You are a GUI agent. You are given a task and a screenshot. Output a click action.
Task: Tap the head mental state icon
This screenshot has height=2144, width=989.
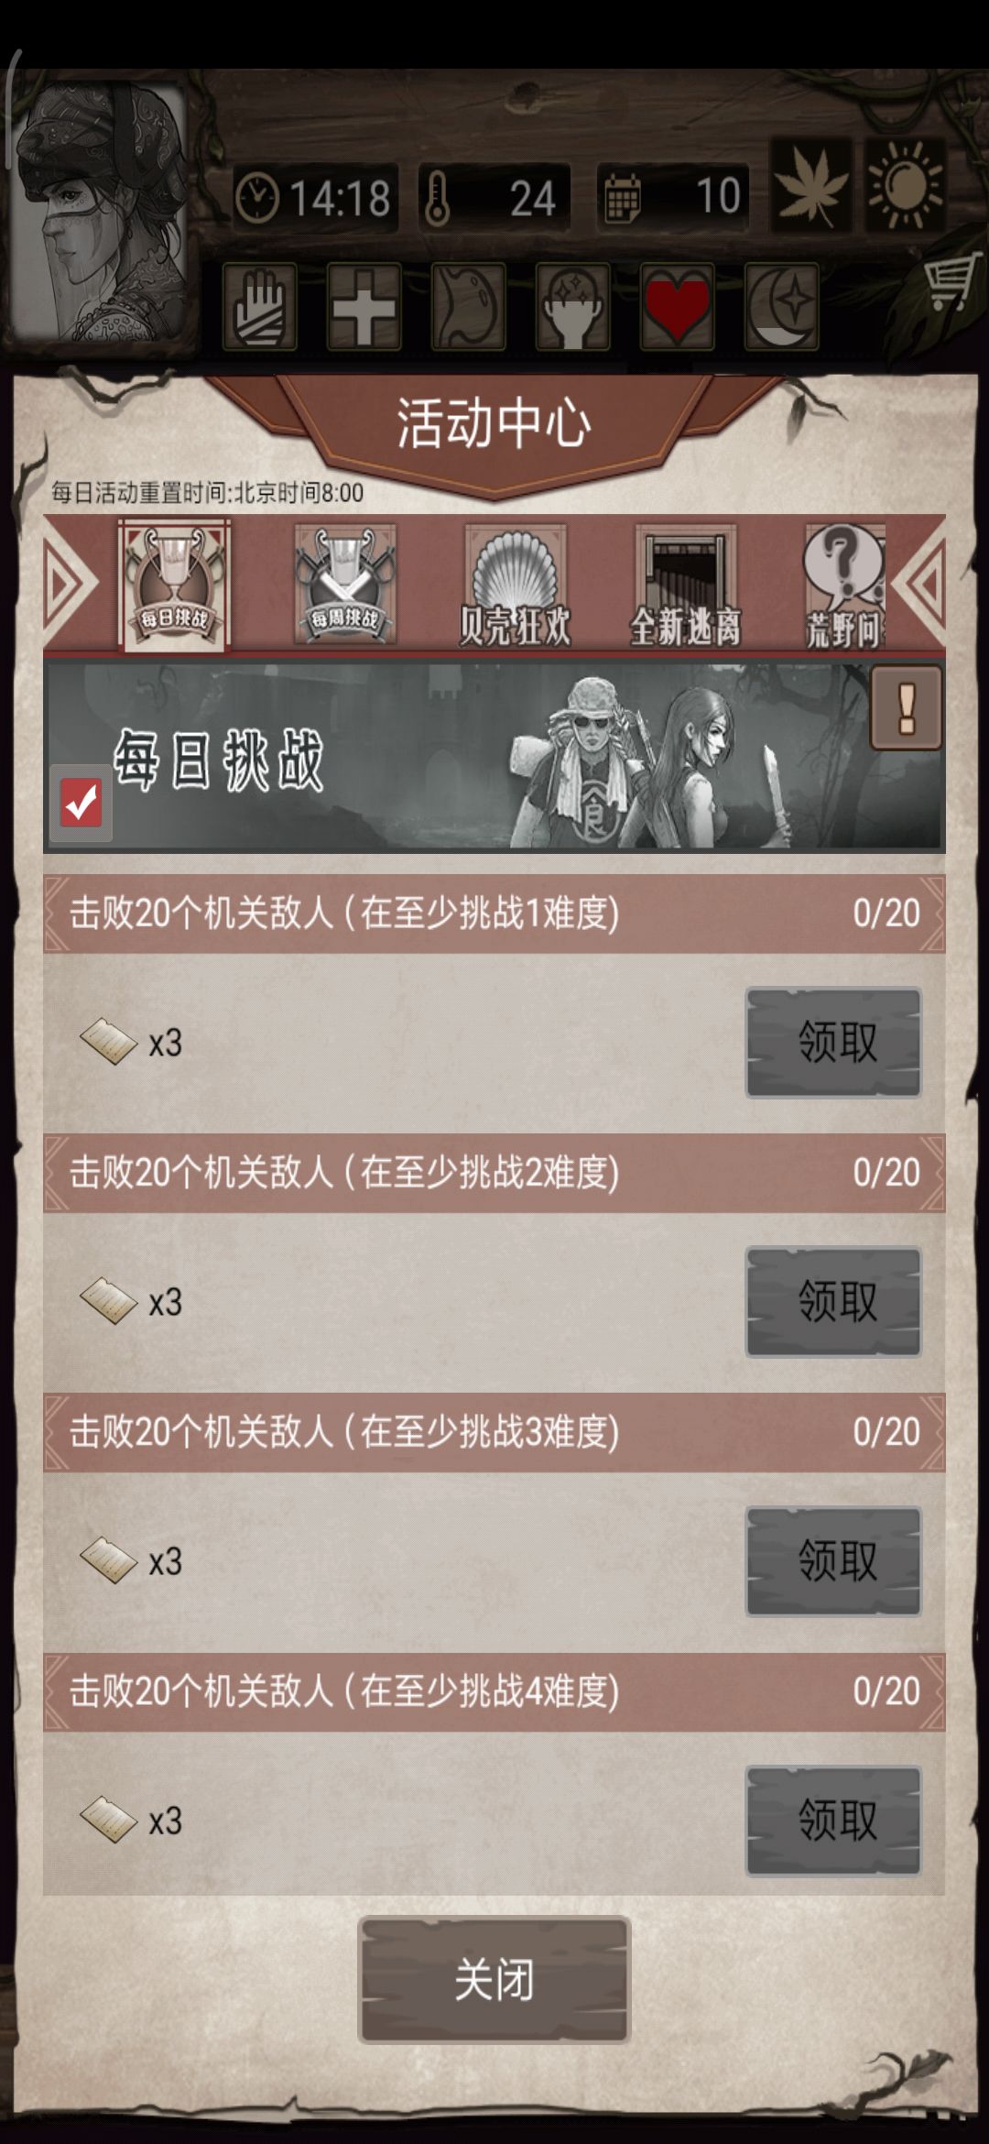click(x=573, y=306)
